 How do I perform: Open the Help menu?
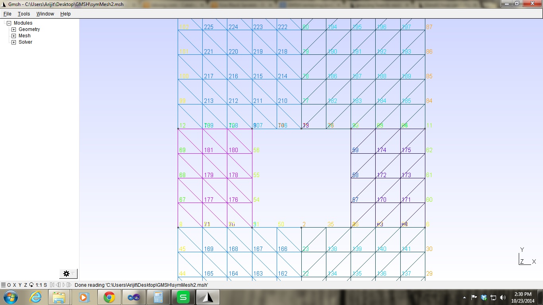pyautogui.click(x=66, y=14)
